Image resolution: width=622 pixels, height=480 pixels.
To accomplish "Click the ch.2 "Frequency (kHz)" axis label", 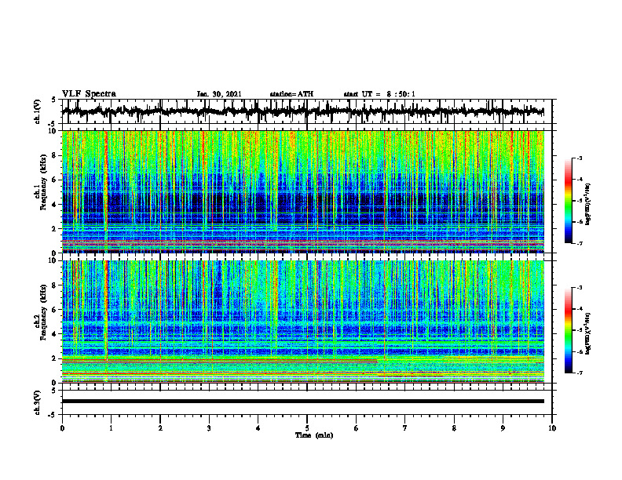I will pyautogui.click(x=43, y=312).
